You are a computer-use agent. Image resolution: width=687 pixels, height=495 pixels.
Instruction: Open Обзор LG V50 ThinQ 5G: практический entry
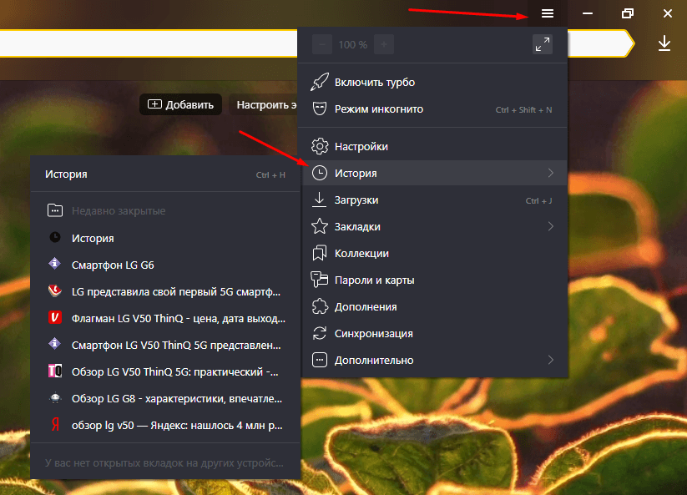pyautogui.click(x=165, y=371)
